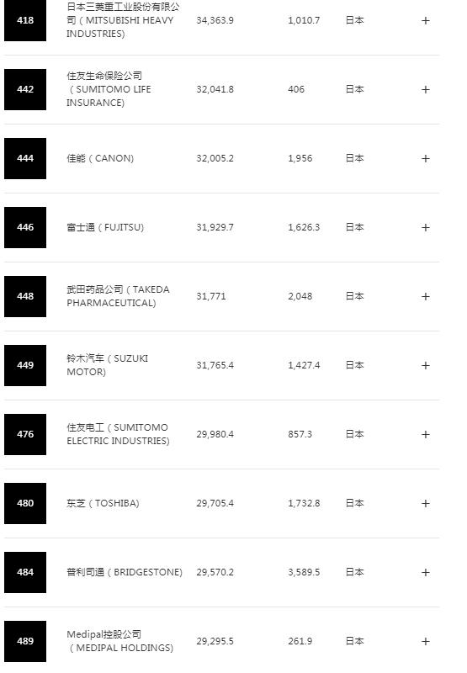Click the FUJITSU company name
467x673 pixels.
tap(105, 227)
